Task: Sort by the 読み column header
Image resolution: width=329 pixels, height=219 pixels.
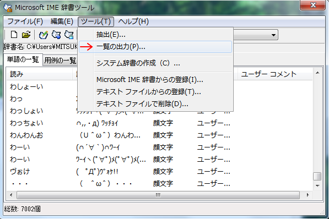Action: pos(40,74)
